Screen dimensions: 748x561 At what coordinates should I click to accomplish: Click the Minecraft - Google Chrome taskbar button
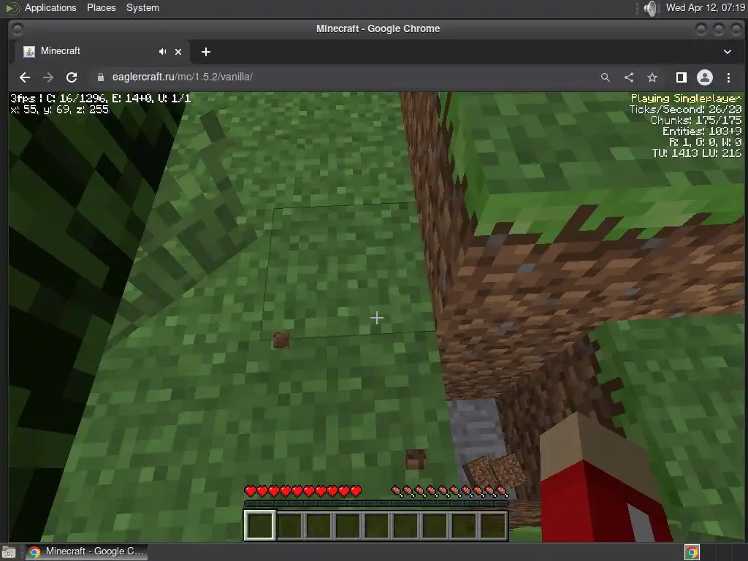[86, 552]
